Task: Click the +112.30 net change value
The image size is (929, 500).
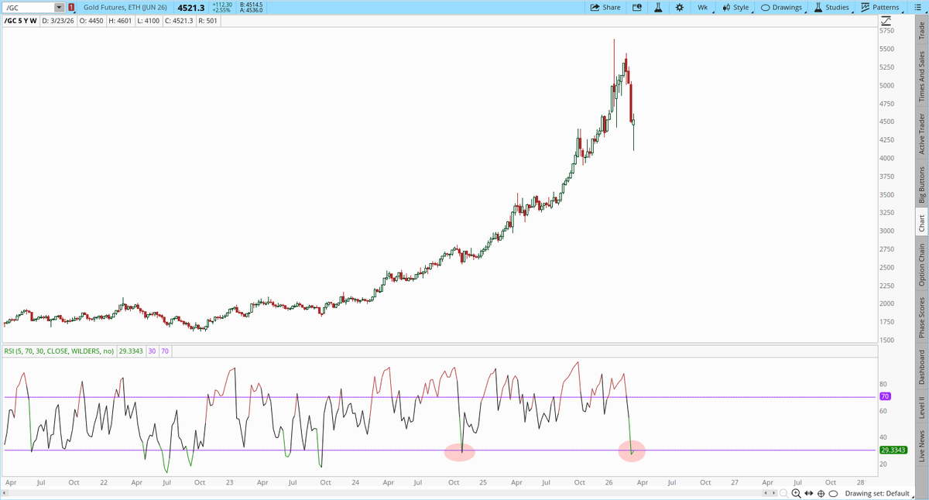Action: (222, 5)
